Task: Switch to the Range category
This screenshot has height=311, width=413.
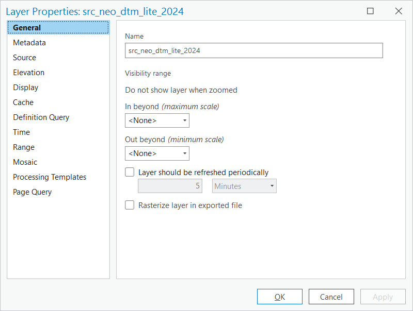Action: 24,147
